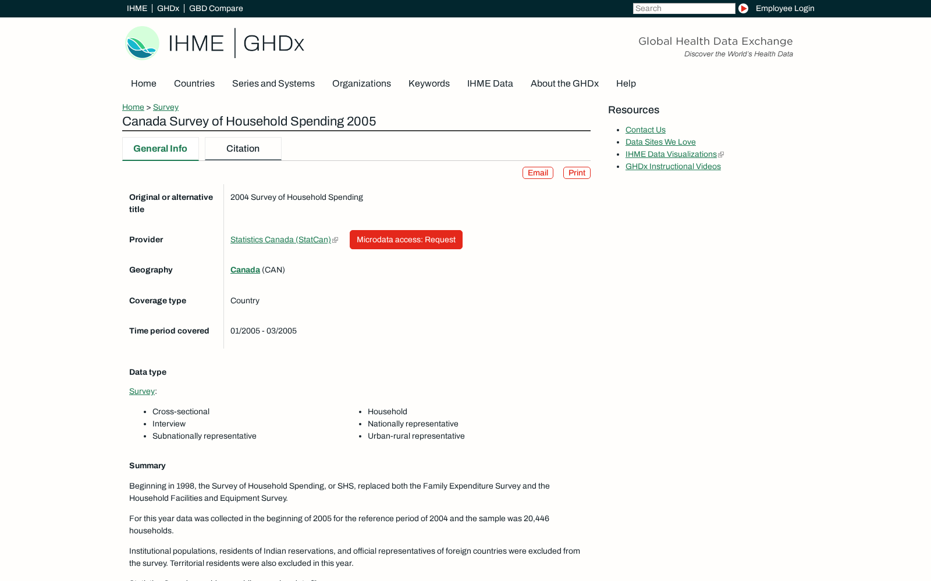Click the text 2004 Survey of Household Spending

pos(297,197)
